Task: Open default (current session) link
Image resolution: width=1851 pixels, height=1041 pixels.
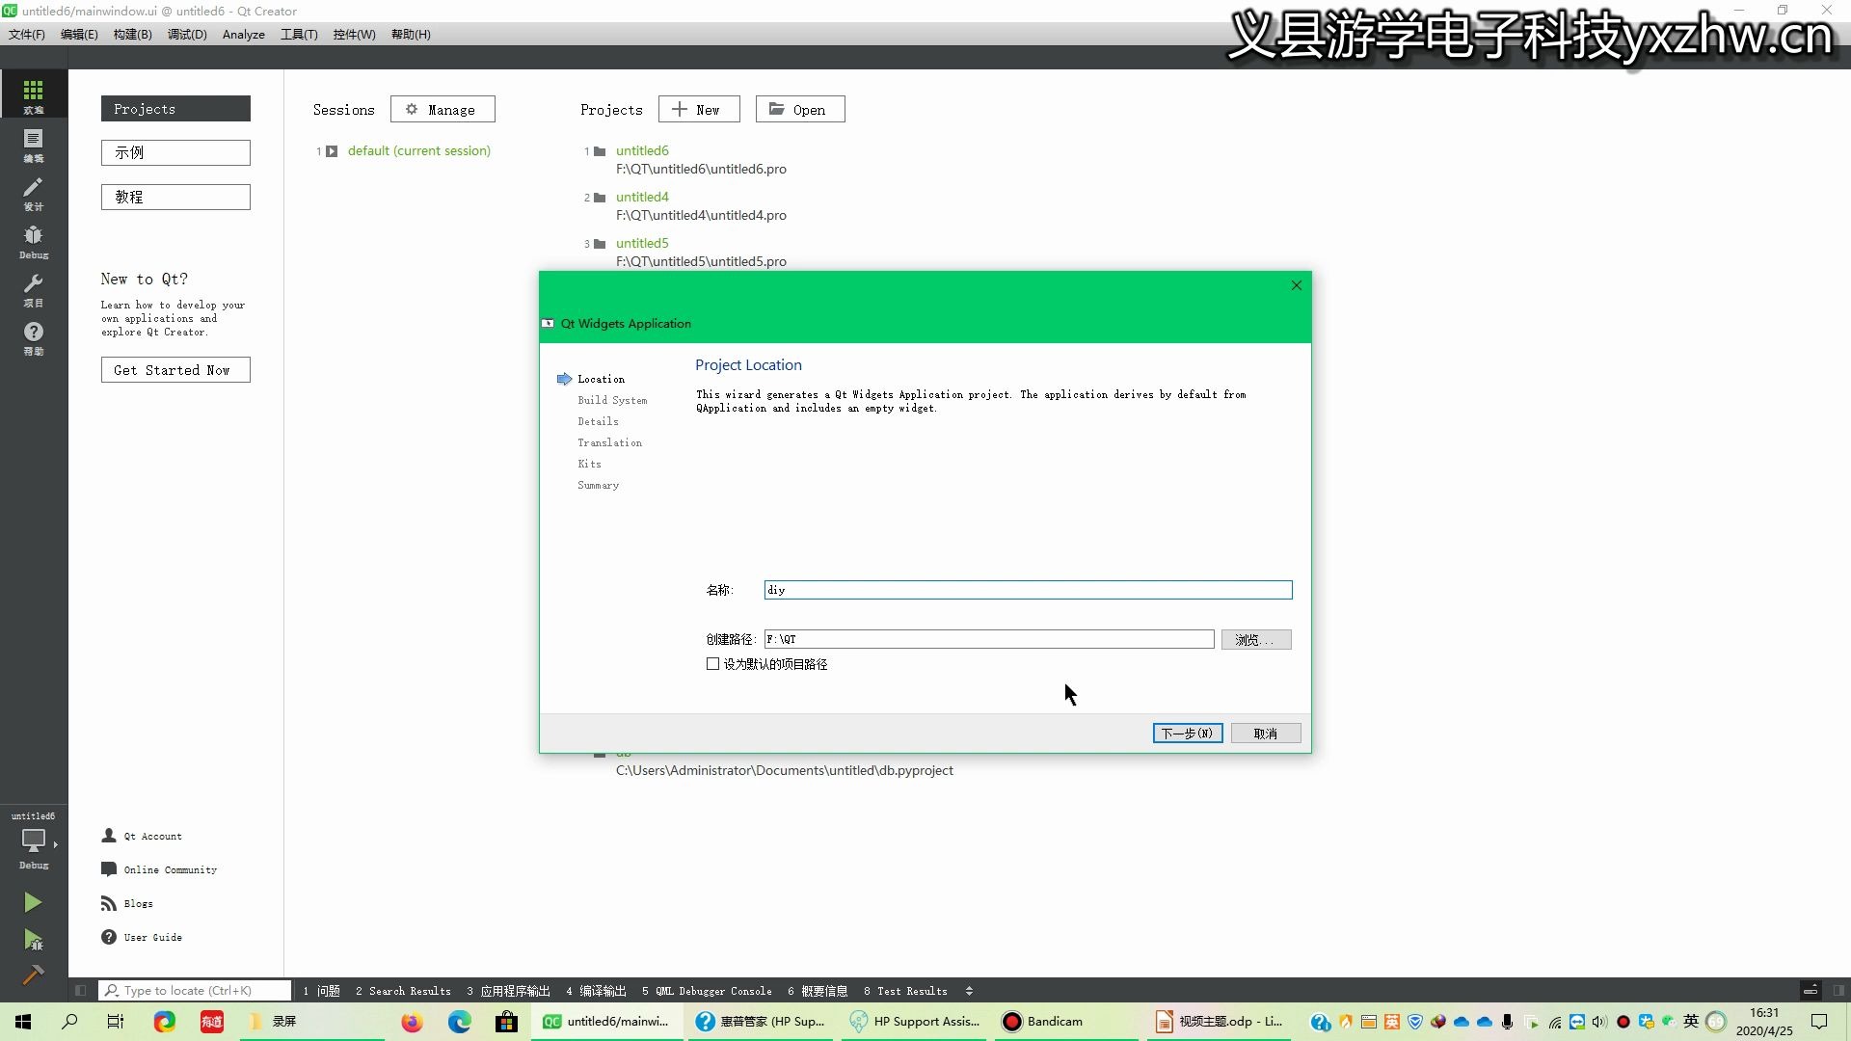Action: click(418, 151)
